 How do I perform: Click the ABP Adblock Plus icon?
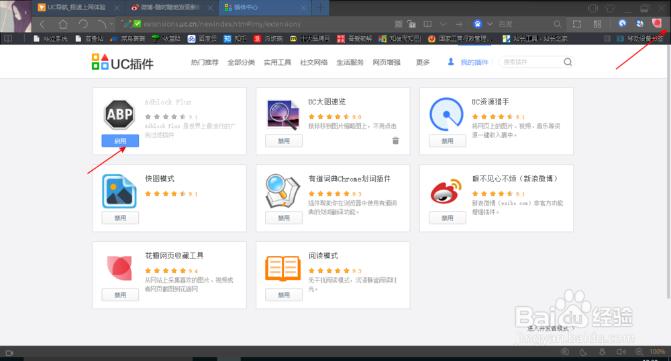(x=119, y=114)
